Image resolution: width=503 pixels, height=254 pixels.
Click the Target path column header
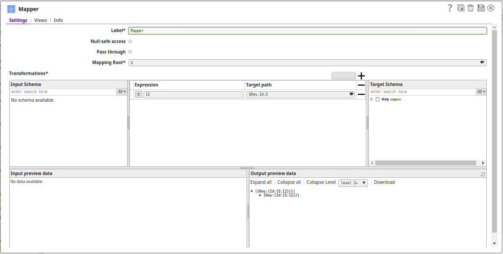[259, 85]
